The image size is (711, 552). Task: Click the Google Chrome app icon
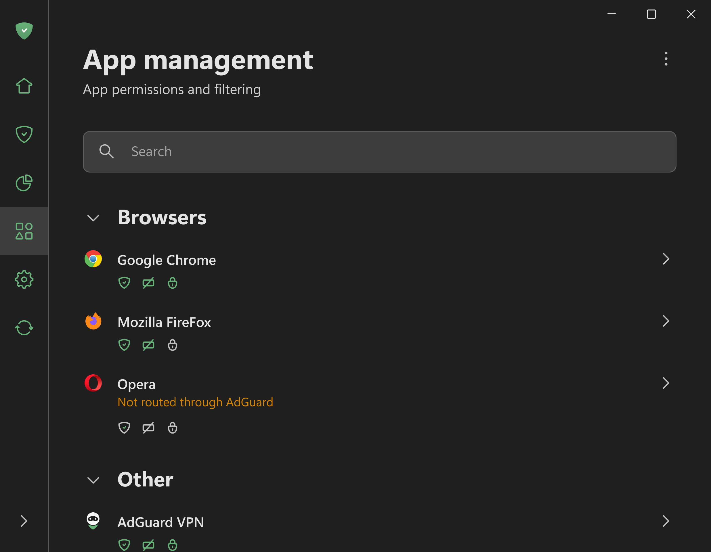tap(93, 259)
